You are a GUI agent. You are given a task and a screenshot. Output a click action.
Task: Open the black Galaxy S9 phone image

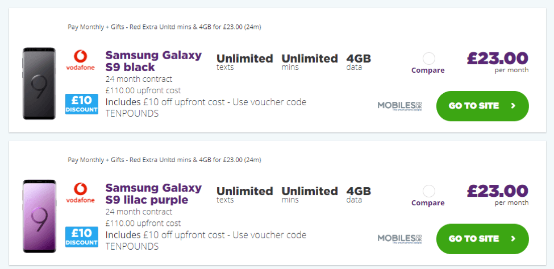click(39, 84)
